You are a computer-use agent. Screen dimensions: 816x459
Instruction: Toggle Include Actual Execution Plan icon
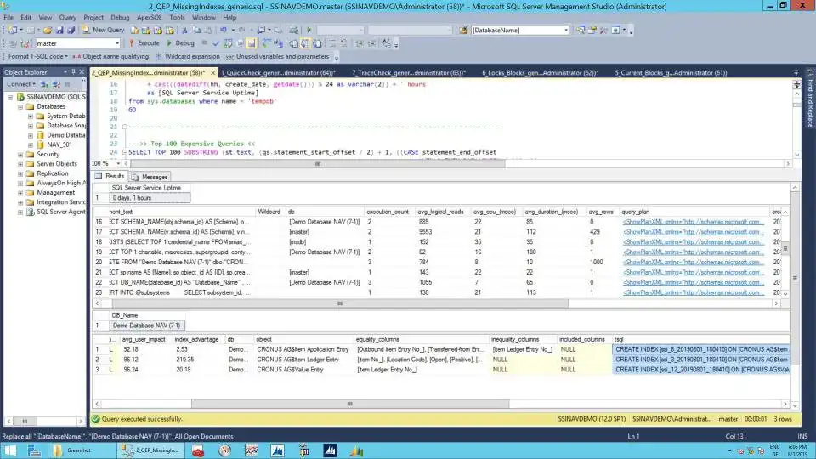(x=266, y=43)
